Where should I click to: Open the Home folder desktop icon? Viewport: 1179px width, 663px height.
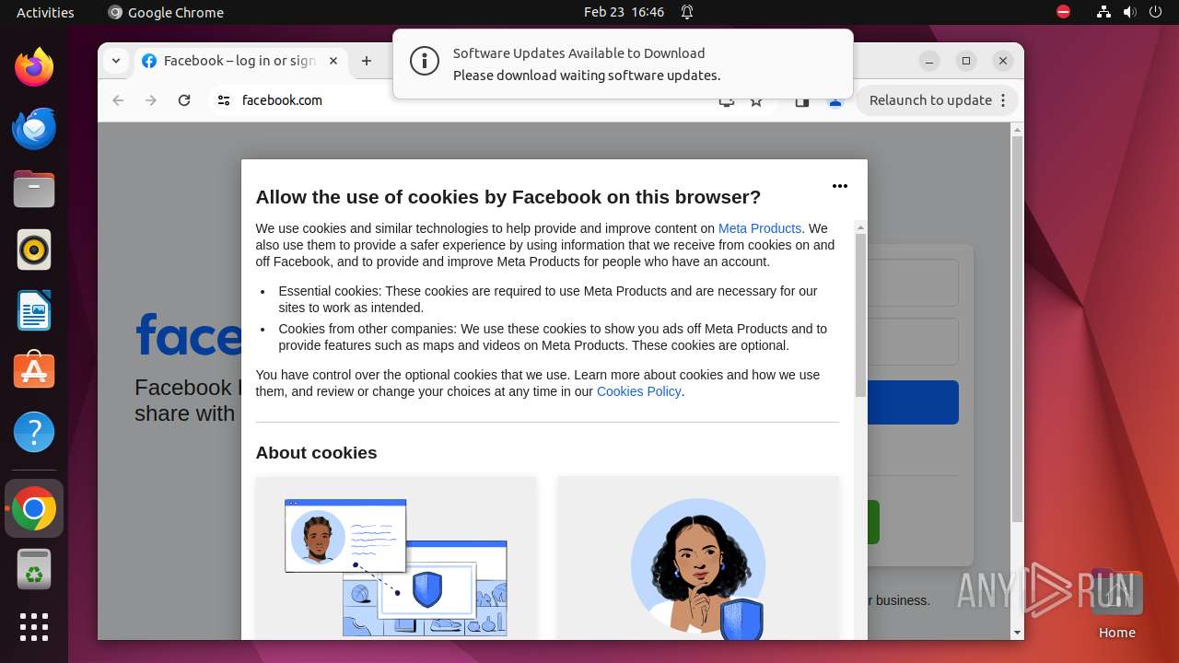pos(1116,603)
